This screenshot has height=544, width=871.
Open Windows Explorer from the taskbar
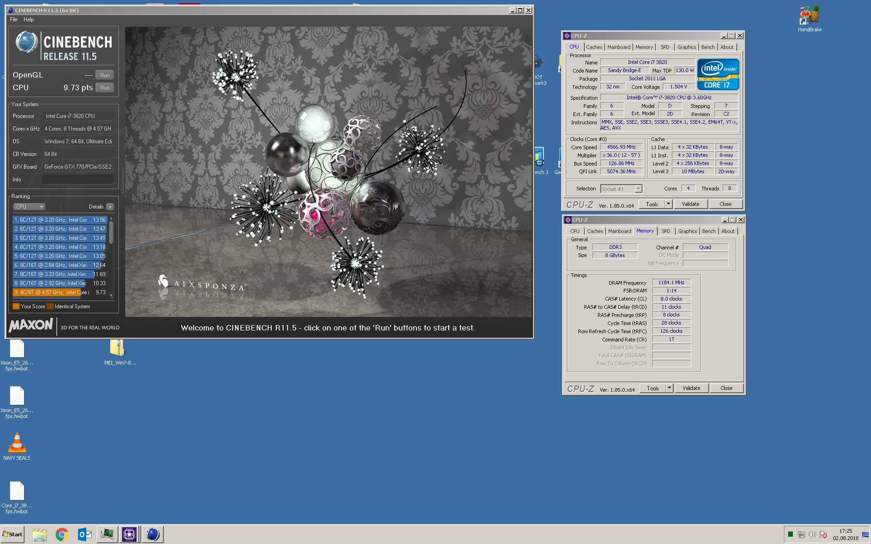click(39, 534)
